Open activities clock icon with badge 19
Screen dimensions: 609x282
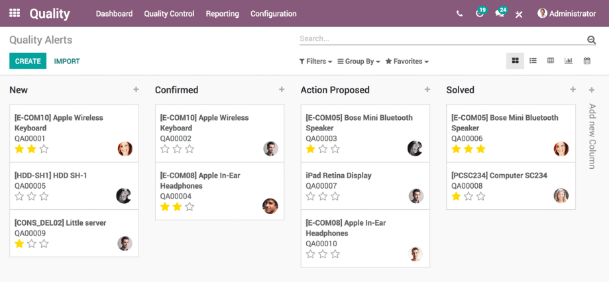[x=480, y=14]
